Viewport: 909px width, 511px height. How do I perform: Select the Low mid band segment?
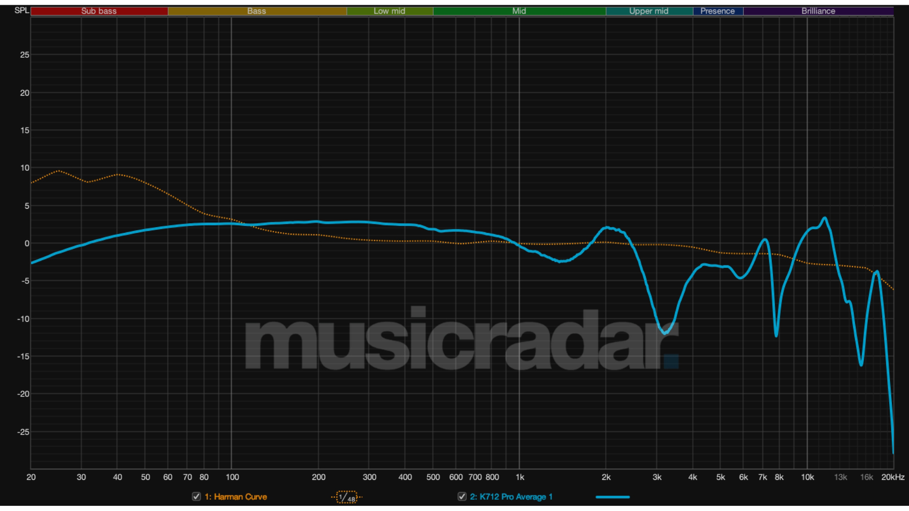click(389, 10)
